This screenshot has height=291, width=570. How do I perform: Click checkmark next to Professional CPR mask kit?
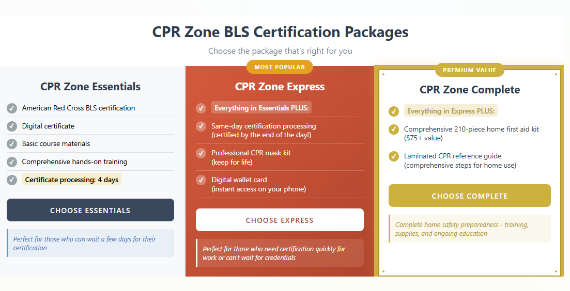tap(201, 153)
